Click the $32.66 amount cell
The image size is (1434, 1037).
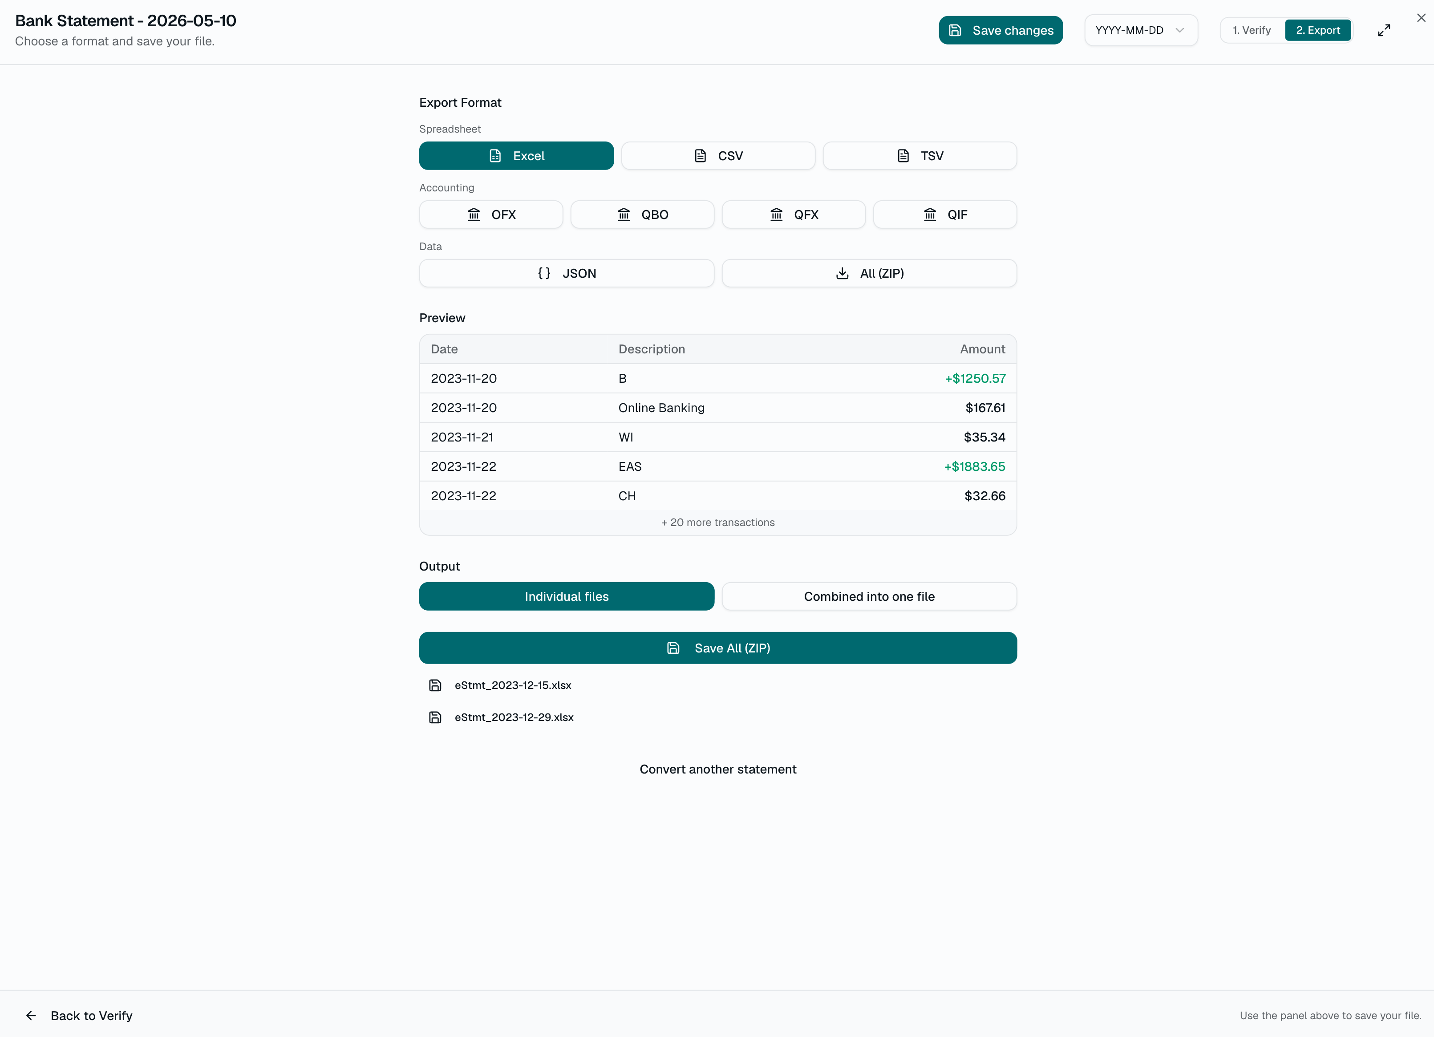pos(984,496)
